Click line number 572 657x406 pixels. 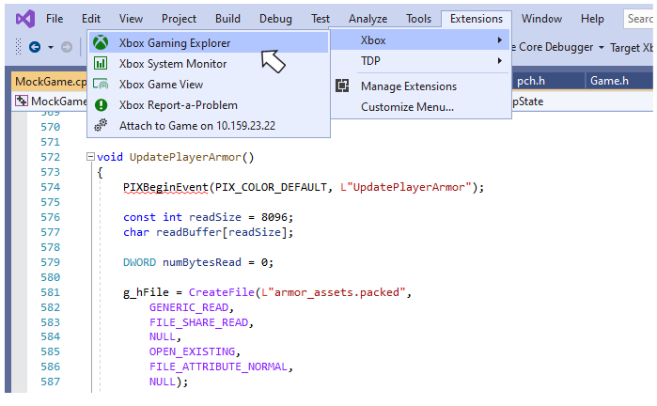pos(50,157)
